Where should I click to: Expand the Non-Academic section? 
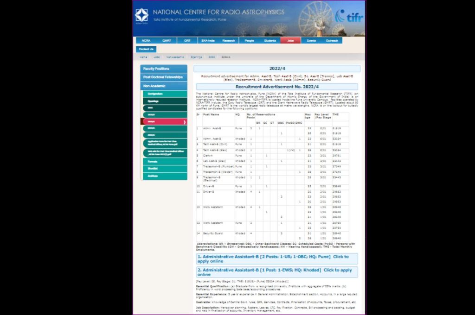coord(163,85)
